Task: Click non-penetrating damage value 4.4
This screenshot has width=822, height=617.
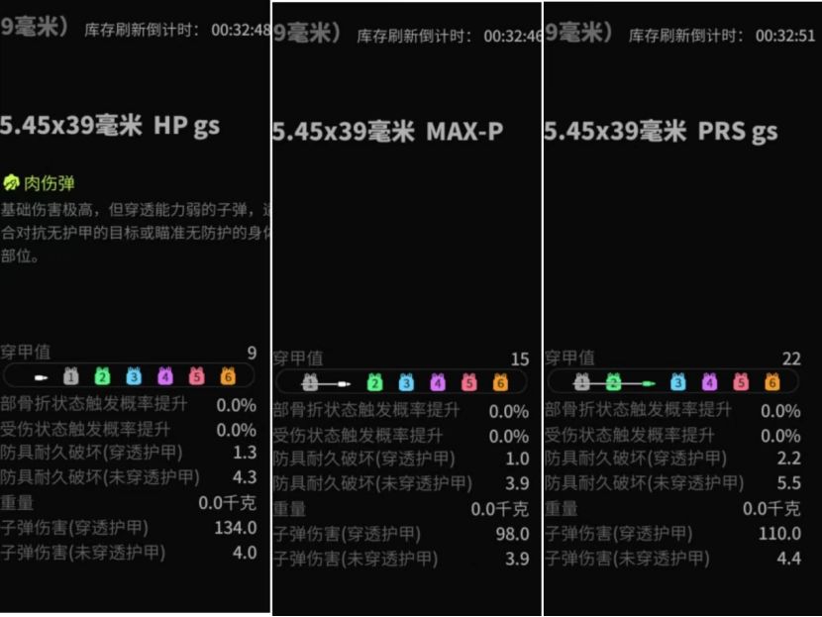Action: coord(789,559)
